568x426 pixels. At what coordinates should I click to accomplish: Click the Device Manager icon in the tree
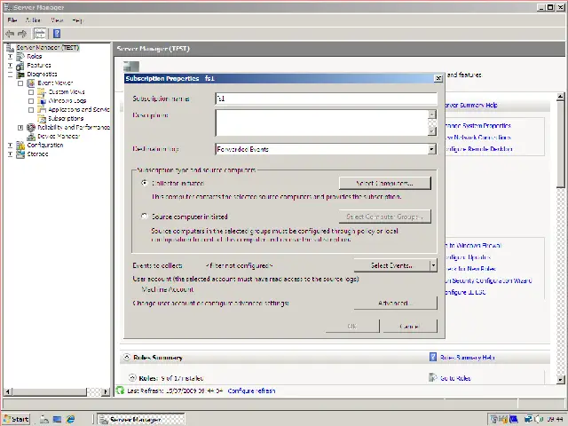tap(31, 136)
